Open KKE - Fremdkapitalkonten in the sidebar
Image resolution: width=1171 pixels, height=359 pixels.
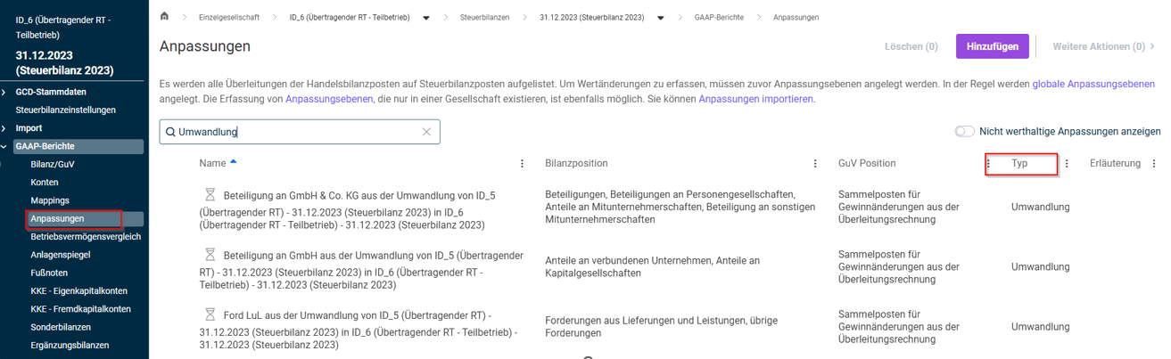(80, 309)
